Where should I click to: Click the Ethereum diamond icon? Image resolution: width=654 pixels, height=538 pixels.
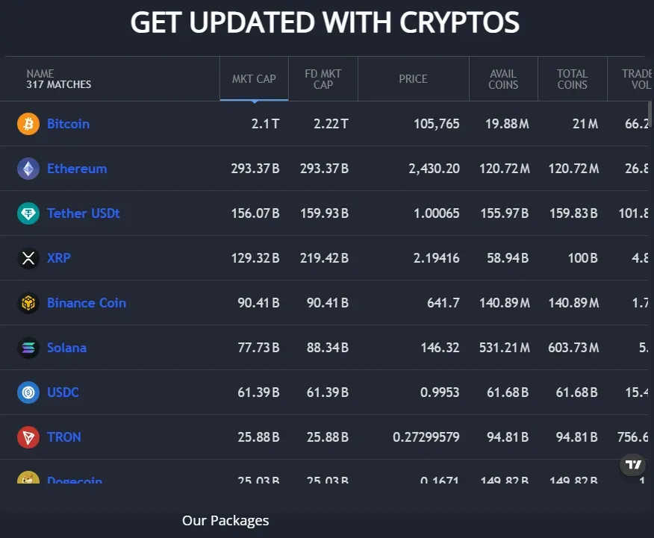(x=28, y=169)
